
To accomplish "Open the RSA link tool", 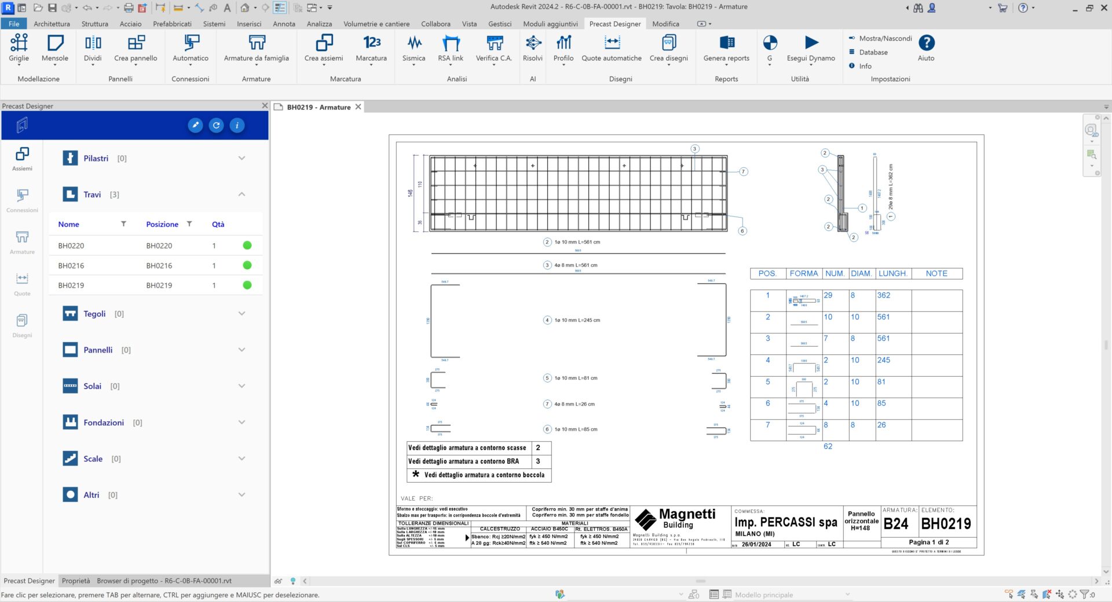I will coord(450,49).
